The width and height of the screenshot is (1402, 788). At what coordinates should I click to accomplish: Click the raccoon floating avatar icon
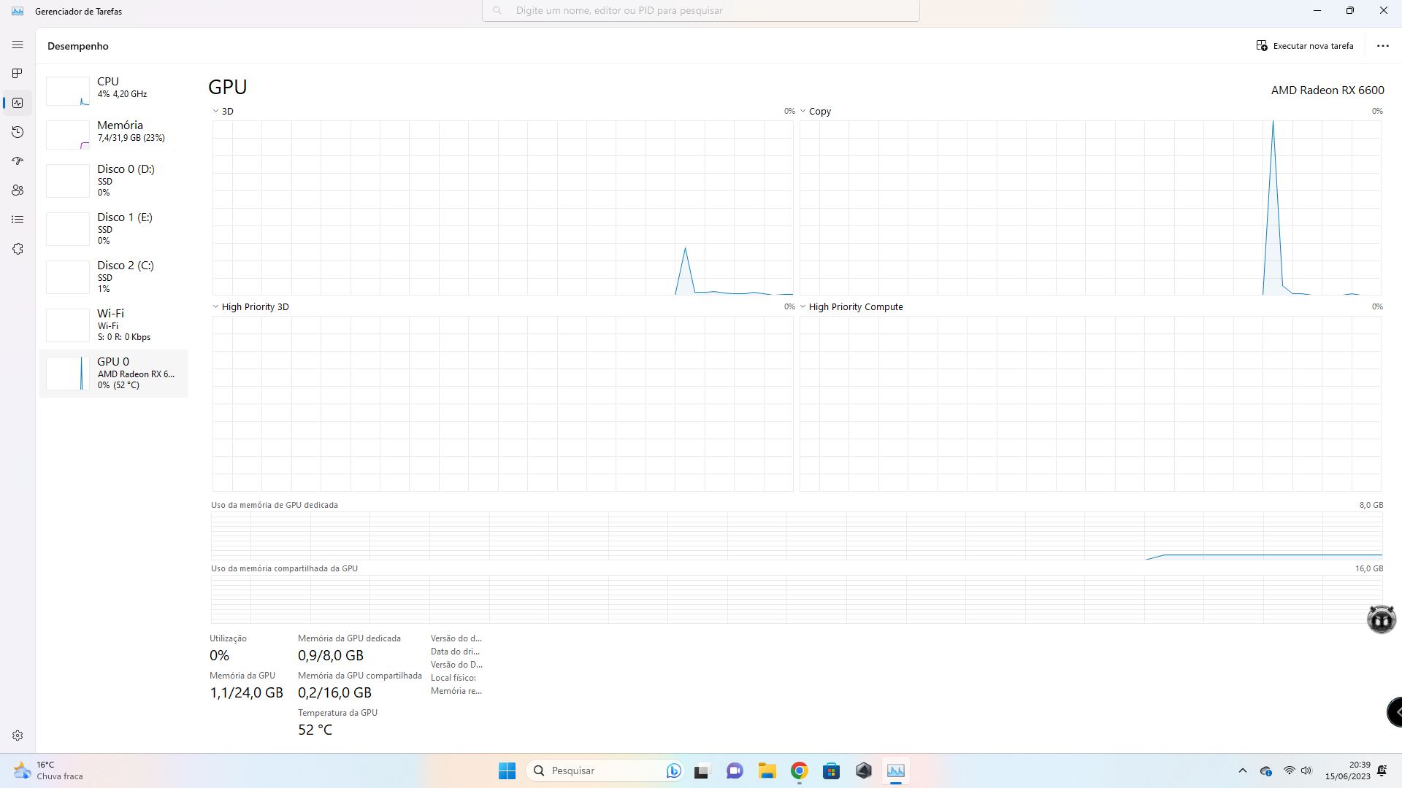1381,619
